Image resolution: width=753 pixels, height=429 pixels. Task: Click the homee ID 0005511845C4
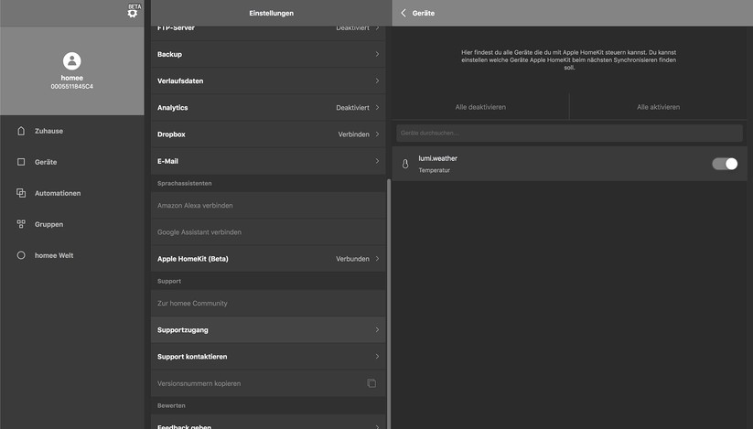click(x=72, y=86)
